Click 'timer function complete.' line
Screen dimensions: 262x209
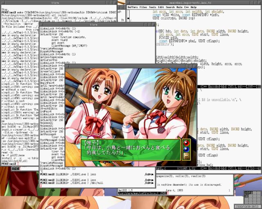pos(68,37)
